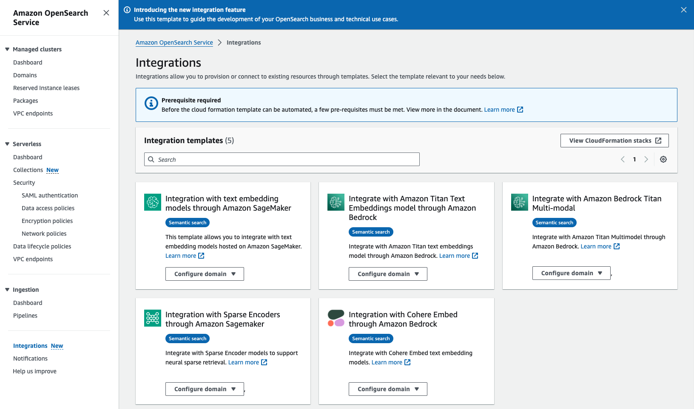Click View CloudFormation stacks button
Screen dimensions: 694x409
[614, 141]
